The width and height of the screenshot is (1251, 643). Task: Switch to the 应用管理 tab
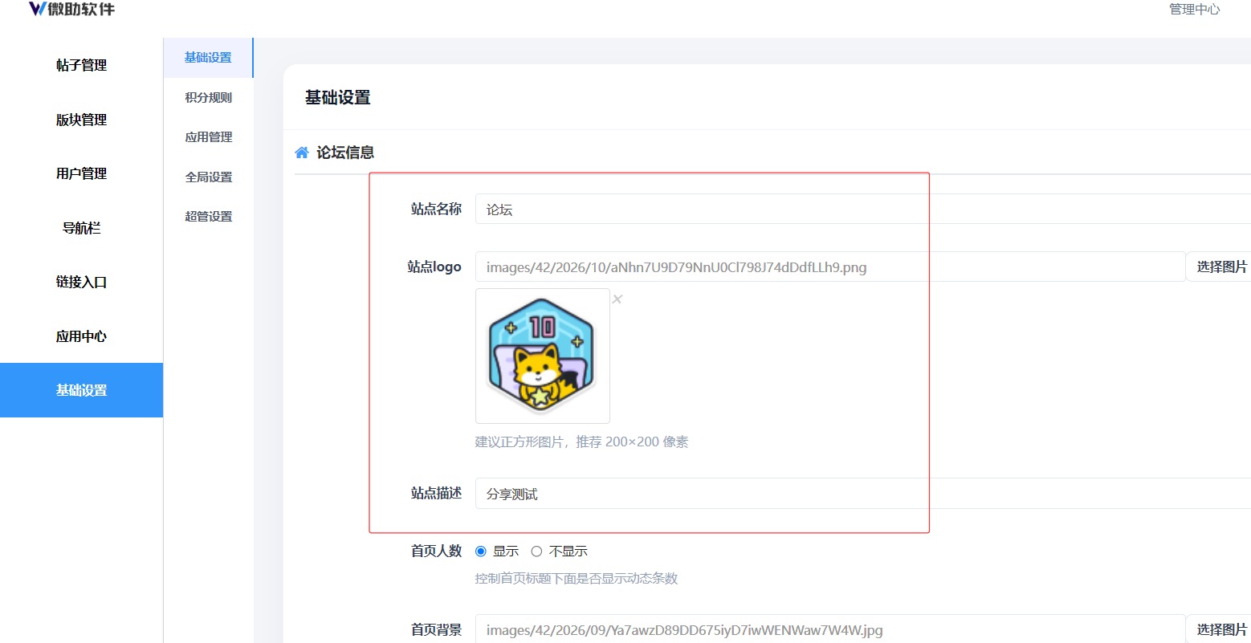(209, 137)
